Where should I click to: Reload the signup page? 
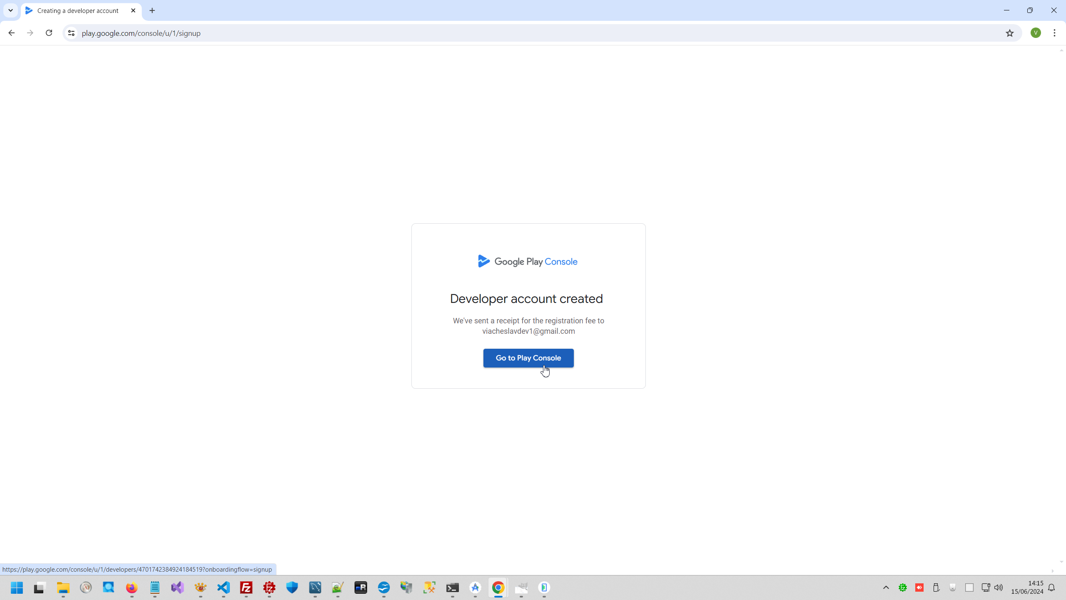49,33
